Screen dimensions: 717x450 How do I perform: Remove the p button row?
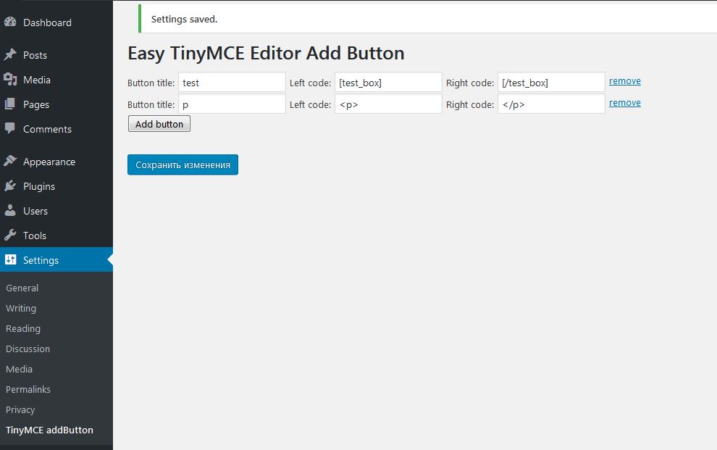tap(624, 103)
